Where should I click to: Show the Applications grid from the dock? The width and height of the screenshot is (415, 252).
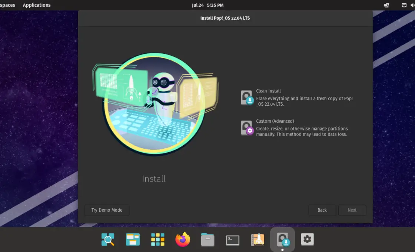click(x=158, y=240)
